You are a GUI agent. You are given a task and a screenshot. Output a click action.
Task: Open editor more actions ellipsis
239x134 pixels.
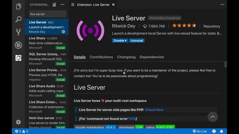(223, 4)
